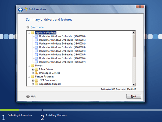Select the Feature Packages label
The image size is (162, 122).
tap(45, 77)
